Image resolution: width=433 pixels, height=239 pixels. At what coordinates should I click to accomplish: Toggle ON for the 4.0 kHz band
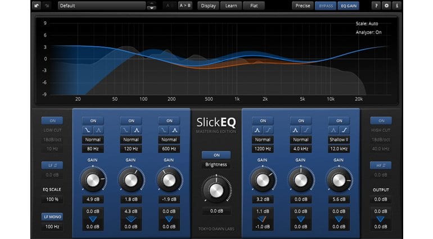301,121
